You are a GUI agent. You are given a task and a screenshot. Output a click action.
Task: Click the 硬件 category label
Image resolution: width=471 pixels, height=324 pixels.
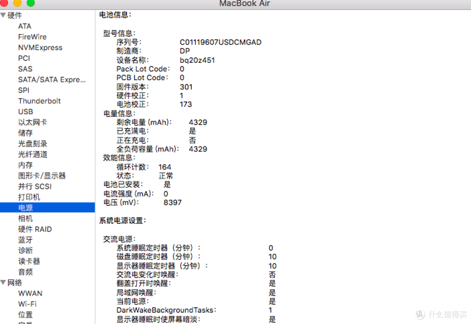click(14, 15)
